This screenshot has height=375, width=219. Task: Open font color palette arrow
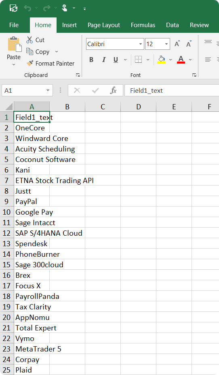click(x=190, y=60)
